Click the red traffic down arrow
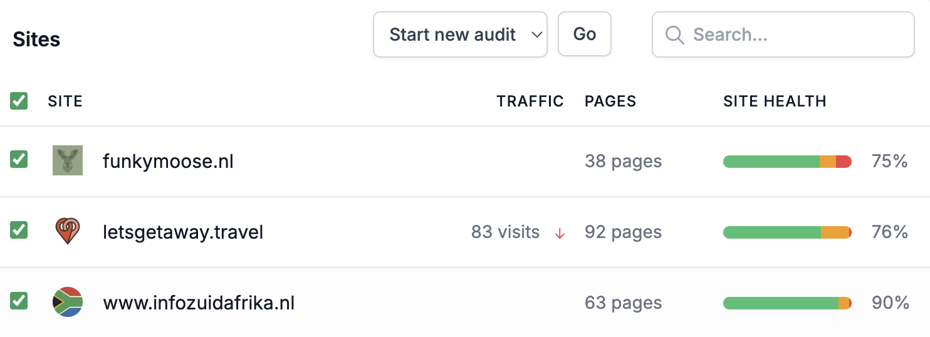The image size is (930, 337). point(560,233)
